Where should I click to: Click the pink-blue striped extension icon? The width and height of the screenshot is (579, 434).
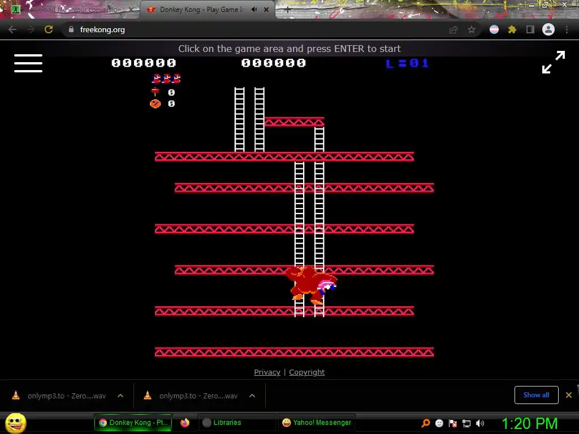494,29
